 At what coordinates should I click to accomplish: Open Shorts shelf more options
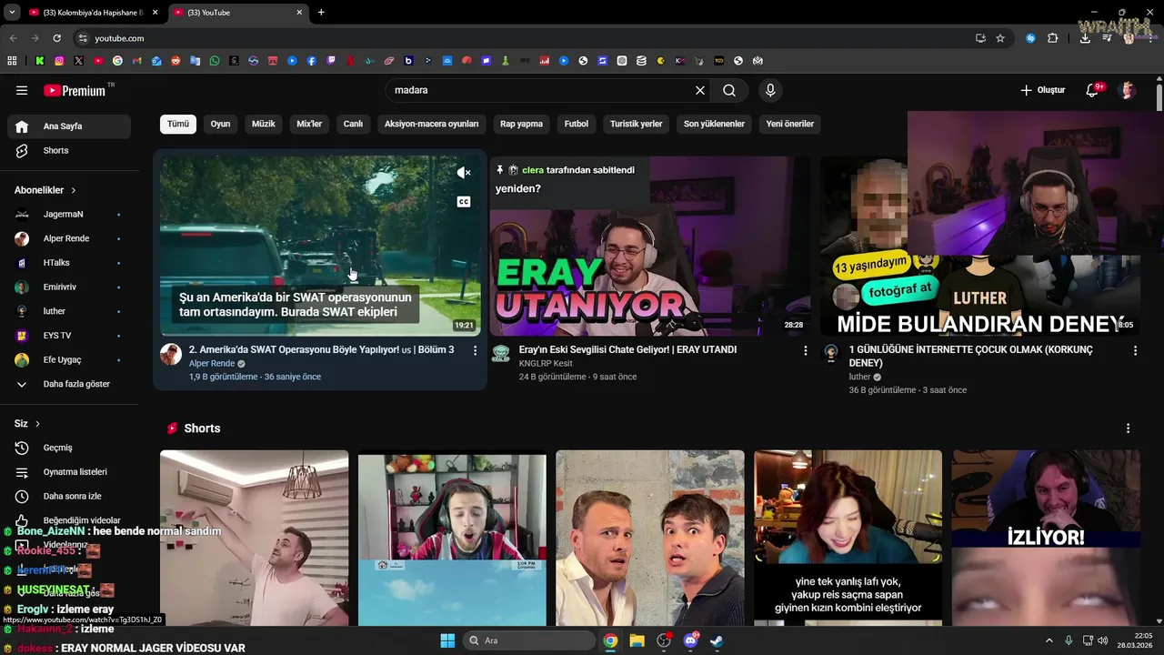[1129, 428]
